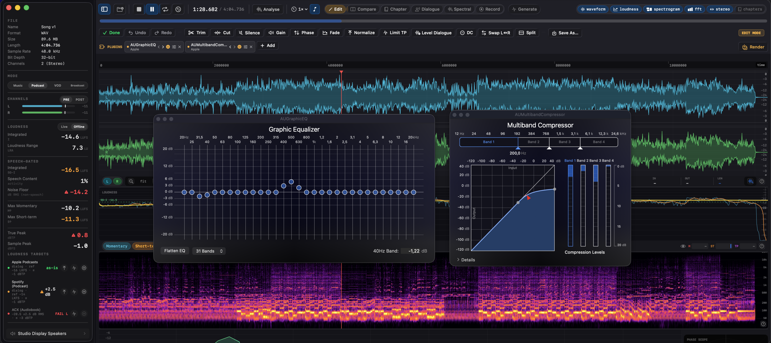Viewport: 771px width, 343px height.
Task: Expand Details in Multiband Compressor
Action: (466, 260)
